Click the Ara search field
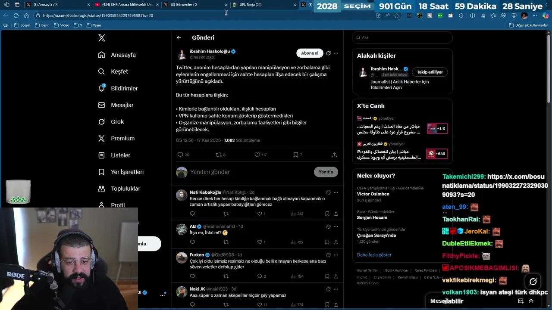This screenshot has height=310, width=552. click(402, 37)
